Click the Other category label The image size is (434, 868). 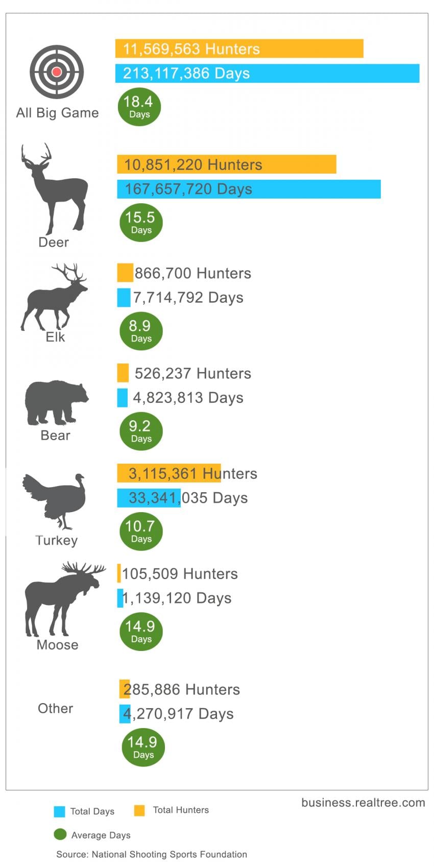pos(55,708)
